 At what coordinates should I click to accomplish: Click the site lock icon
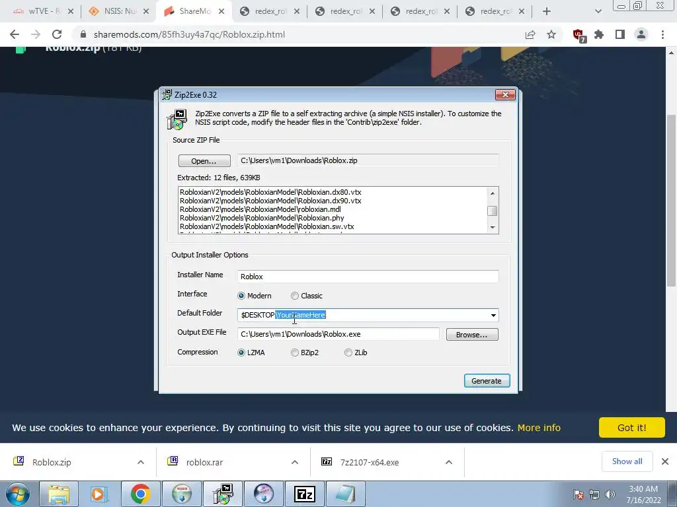pos(83,34)
